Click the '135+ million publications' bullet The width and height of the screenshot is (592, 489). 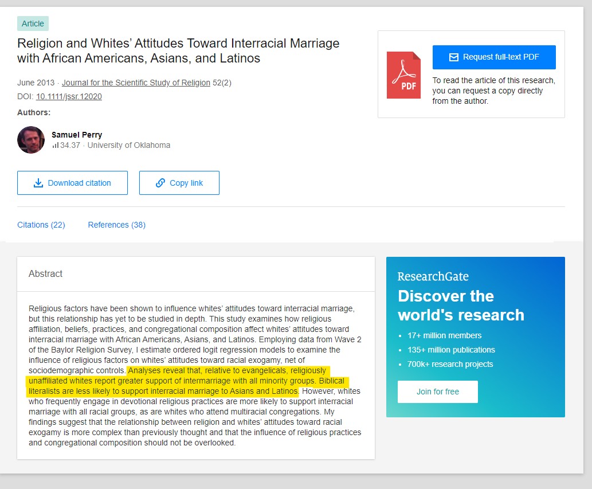[x=451, y=350]
